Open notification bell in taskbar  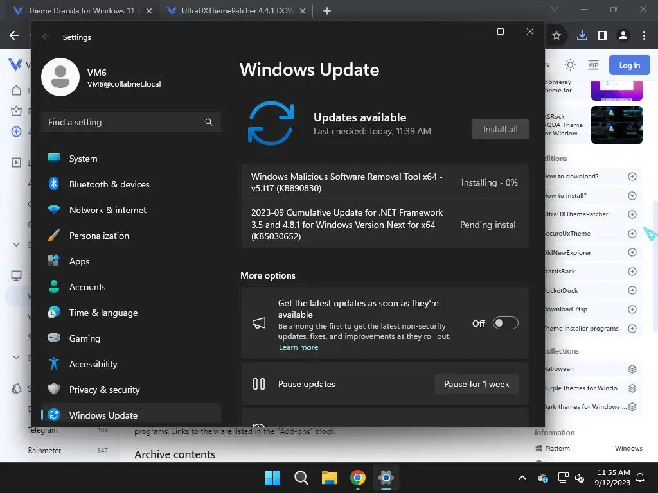(641, 478)
